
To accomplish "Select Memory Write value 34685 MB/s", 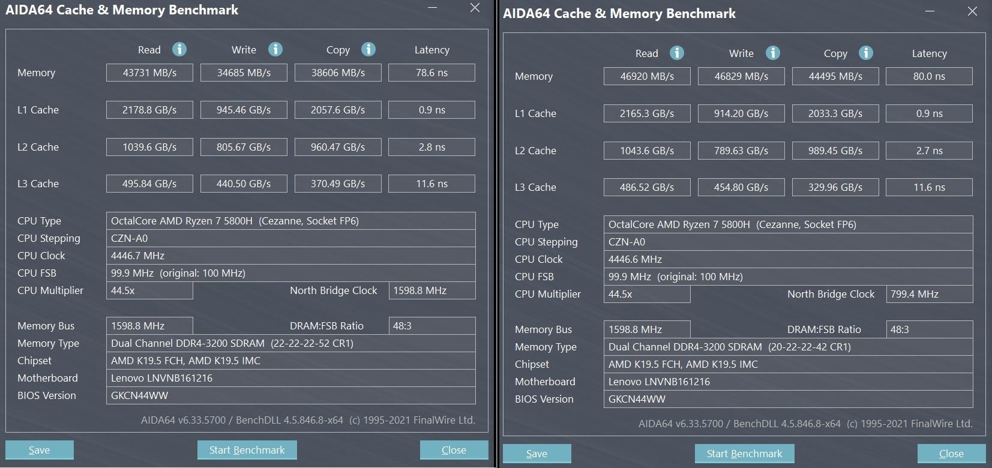I will (244, 73).
